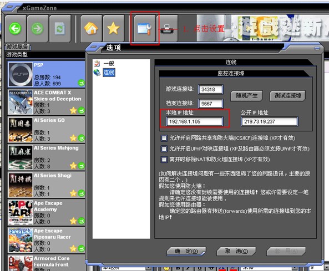Enable UPnP port mapping checkbox
The image size is (329, 271).
[164, 149]
